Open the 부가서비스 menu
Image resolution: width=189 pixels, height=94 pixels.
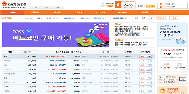100,13
